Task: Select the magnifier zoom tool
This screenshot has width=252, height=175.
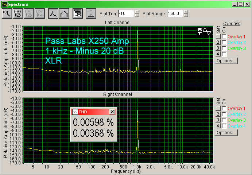Action: coord(7,13)
